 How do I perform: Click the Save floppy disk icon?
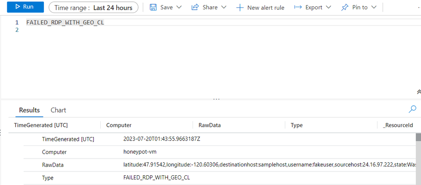pos(153,7)
